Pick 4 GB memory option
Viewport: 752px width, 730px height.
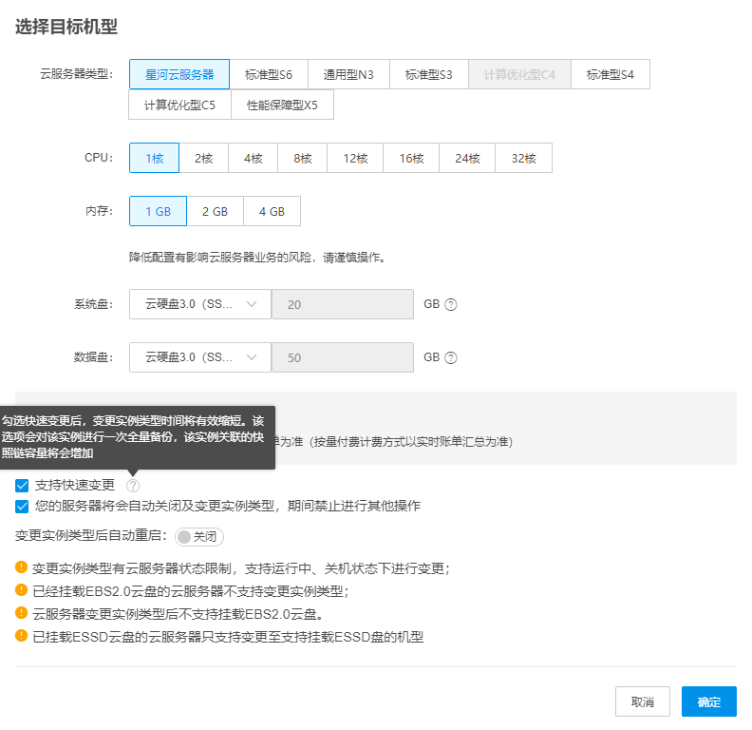(272, 212)
